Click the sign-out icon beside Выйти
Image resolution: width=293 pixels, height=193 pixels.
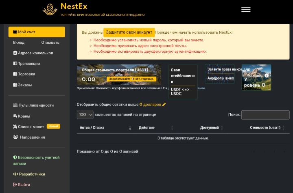[x=15, y=184]
